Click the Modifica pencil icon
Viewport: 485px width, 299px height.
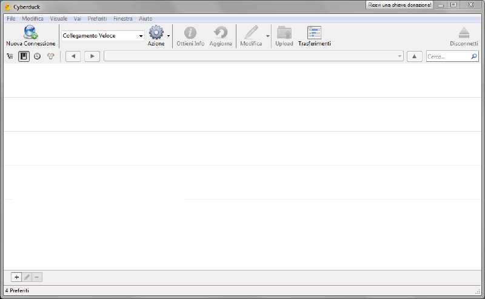coord(251,33)
